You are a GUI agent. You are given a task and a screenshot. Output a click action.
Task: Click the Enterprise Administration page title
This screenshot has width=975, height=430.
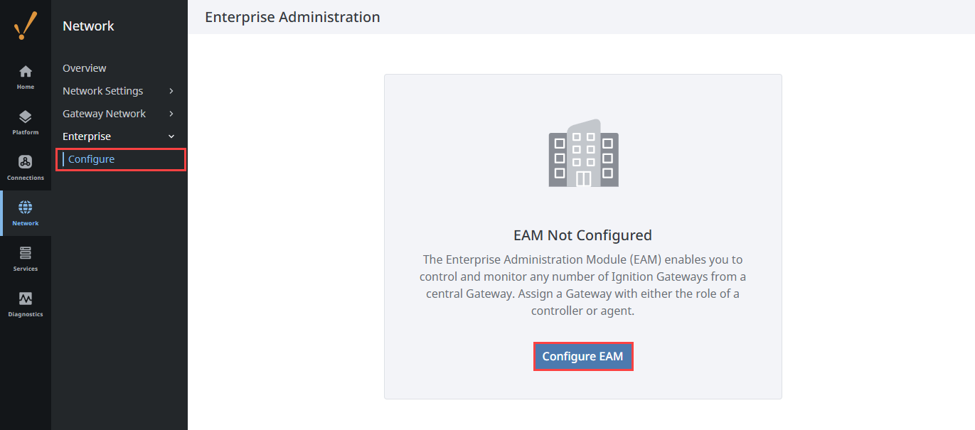292,17
